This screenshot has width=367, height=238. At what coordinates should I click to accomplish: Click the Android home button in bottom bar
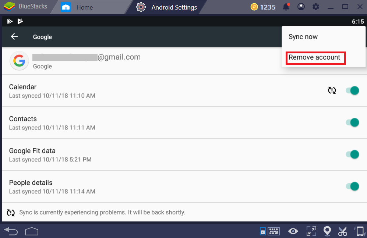tap(32, 231)
